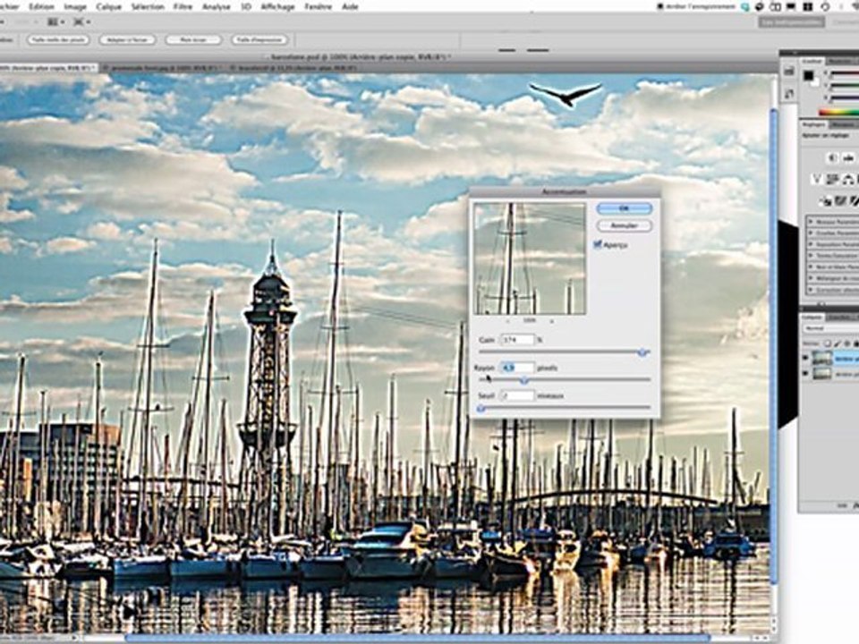Viewport: 859px width, 644px height.
Task: Switch to the Réglages panel tab
Action: (812, 125)
